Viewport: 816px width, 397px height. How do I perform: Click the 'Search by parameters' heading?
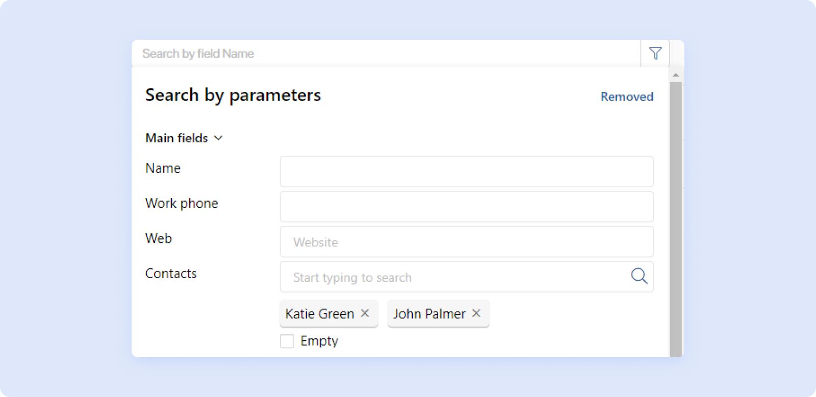click(x=233, y=95)
